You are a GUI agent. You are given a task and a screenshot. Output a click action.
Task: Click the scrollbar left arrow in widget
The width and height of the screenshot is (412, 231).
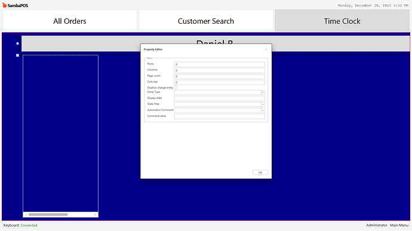[x=26, y=214]
